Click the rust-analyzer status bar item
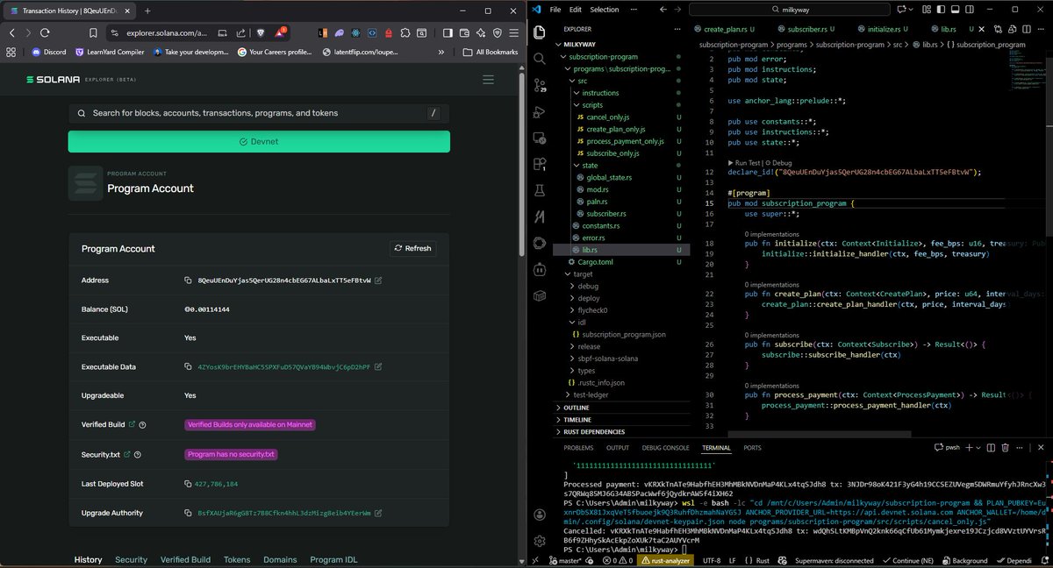 667,560
